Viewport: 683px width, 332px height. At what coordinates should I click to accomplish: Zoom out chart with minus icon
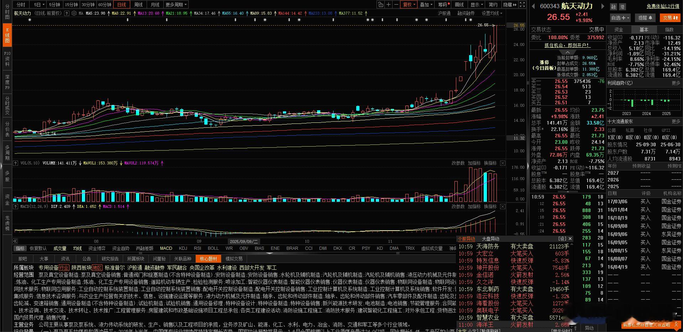pos(396,5)
